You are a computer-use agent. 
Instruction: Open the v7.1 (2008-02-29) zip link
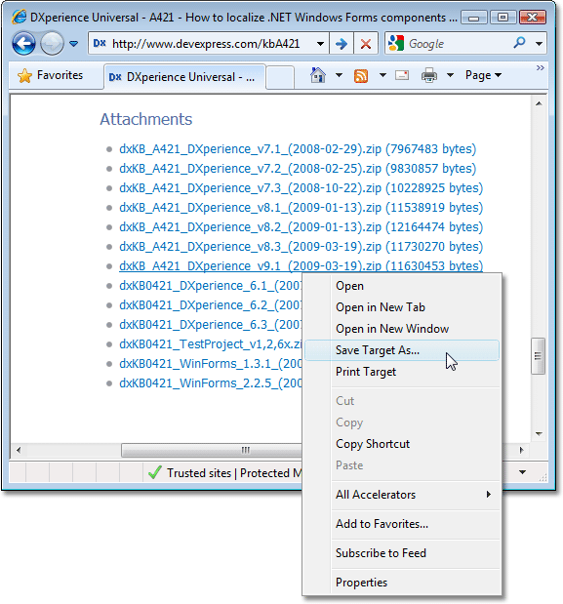(298, 148)
